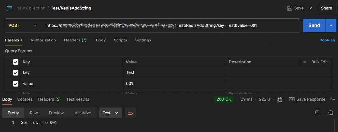The height and width of the screenshot is (132, 338).
Task: Click the blue Send button
Action: (314, 25)
